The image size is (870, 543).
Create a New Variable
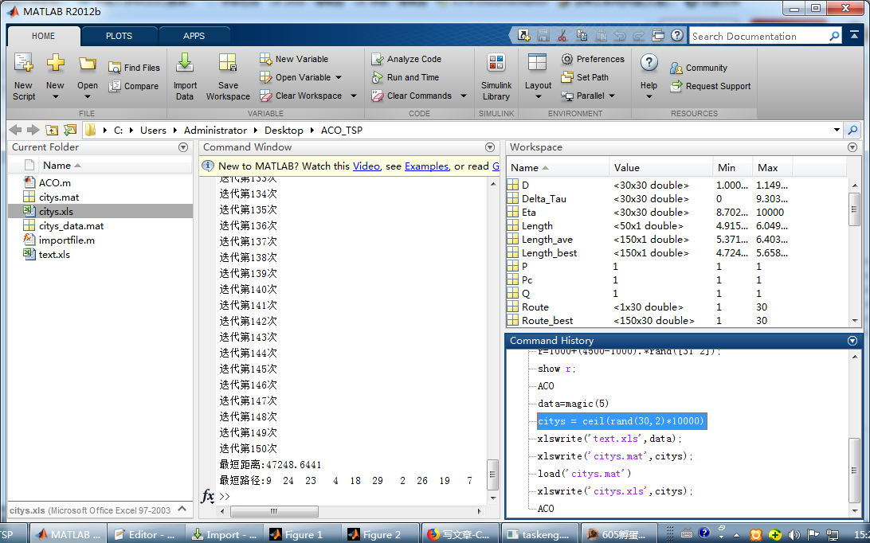294,59
